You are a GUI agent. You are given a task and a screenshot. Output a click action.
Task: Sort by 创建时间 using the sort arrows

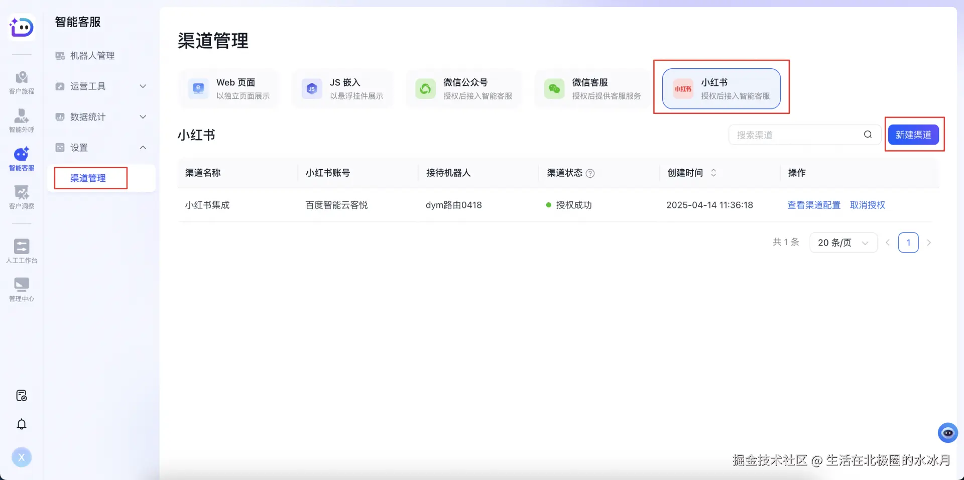pyautogui.click(x=713, y=173)
